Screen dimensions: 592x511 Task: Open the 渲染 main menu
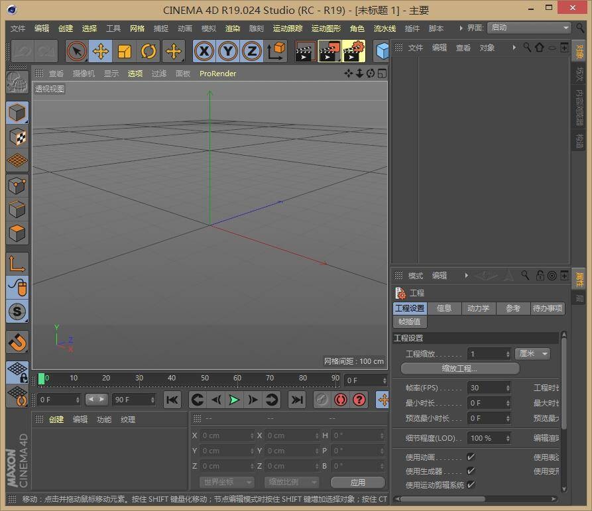[x=233, y=28]
